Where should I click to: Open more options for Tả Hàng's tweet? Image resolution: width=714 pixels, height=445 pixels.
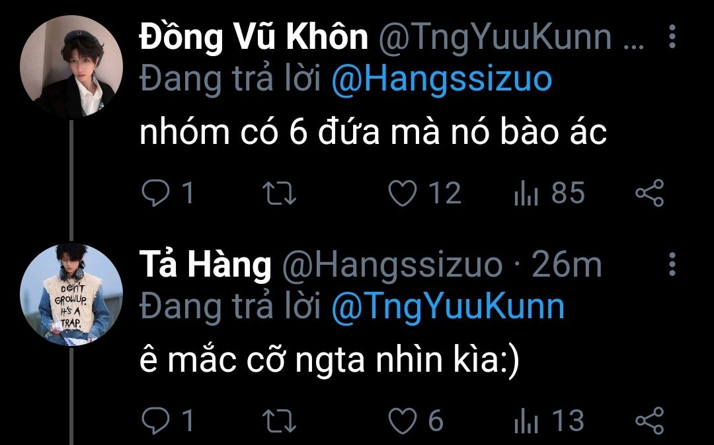(x=672, y=265)
